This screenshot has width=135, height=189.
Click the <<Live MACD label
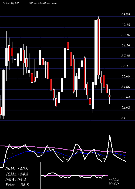114,182
